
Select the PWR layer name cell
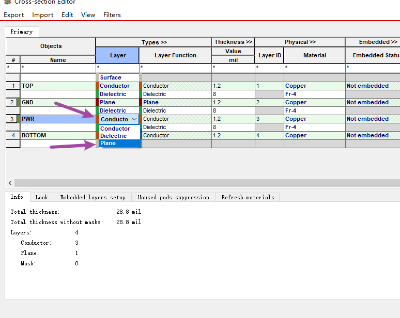coord(58,119)
